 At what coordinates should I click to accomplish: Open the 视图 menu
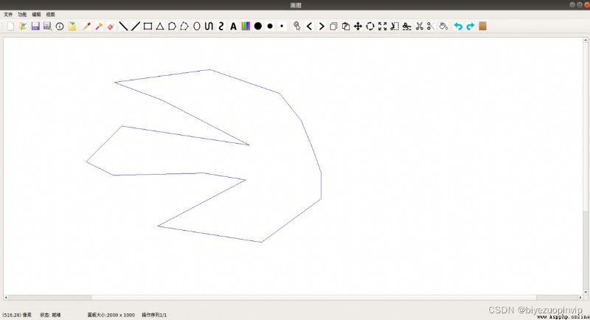pos(50,14)
